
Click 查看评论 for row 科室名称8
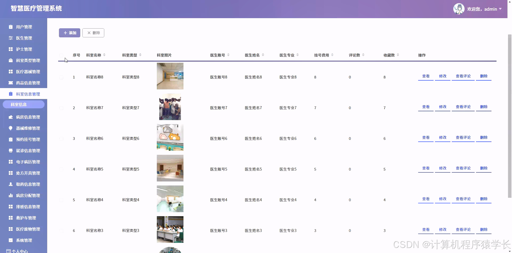pos(463,76)
